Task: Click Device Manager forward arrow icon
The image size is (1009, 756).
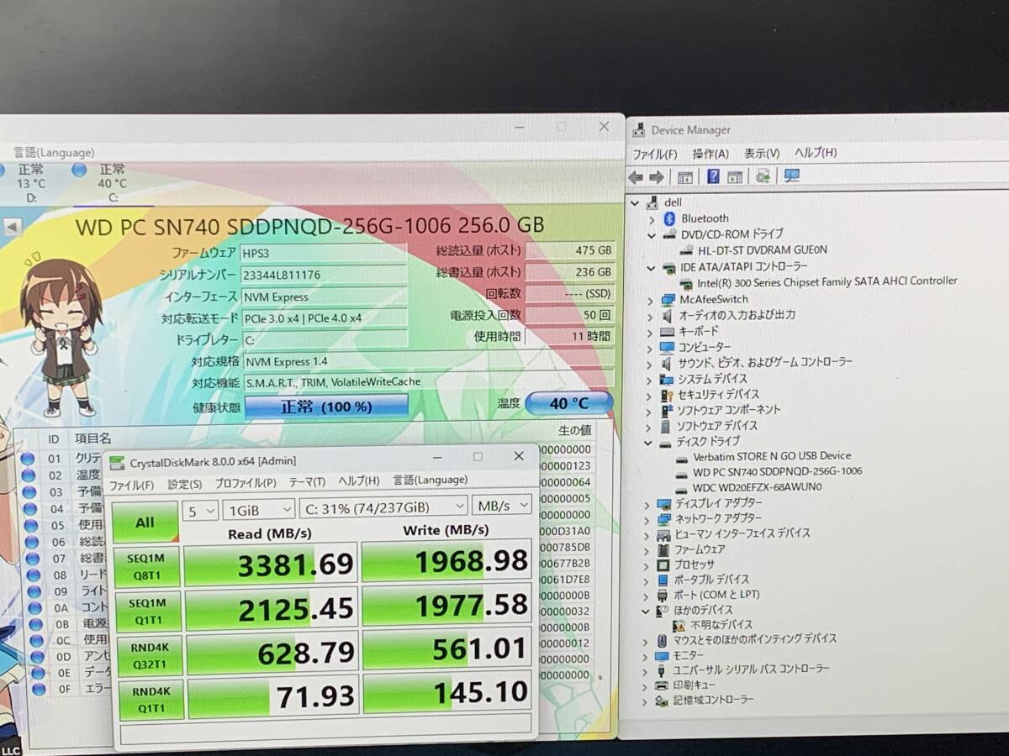Action: pos(657,176)
